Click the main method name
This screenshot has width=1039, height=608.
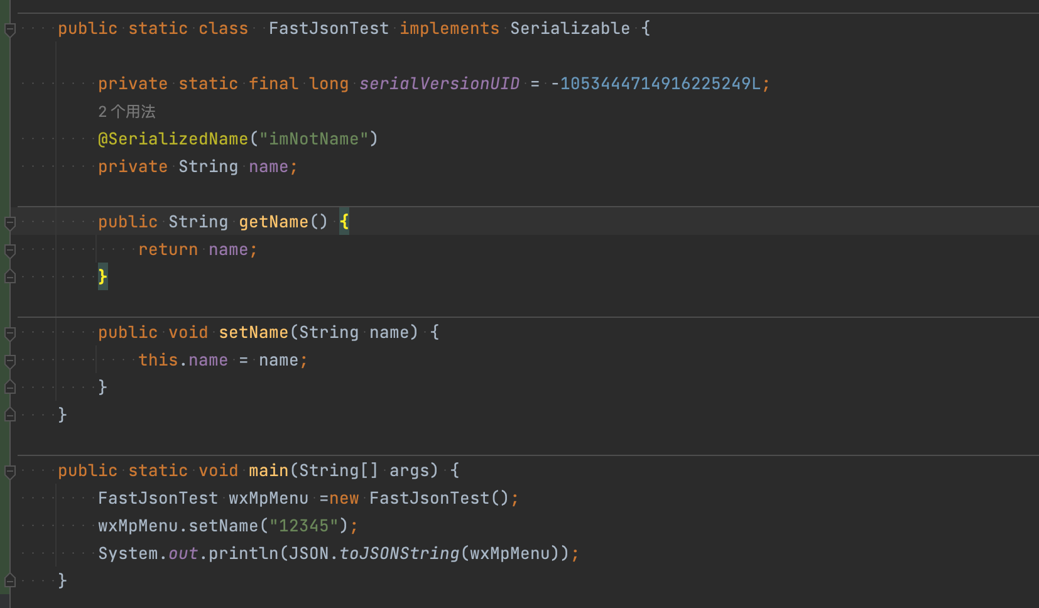[x=268, y=470]
